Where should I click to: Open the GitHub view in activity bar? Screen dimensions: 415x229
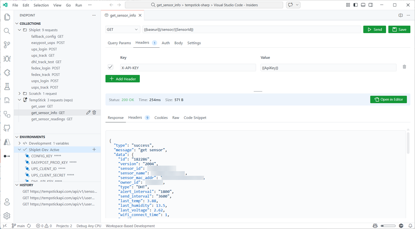pos(7,128)
